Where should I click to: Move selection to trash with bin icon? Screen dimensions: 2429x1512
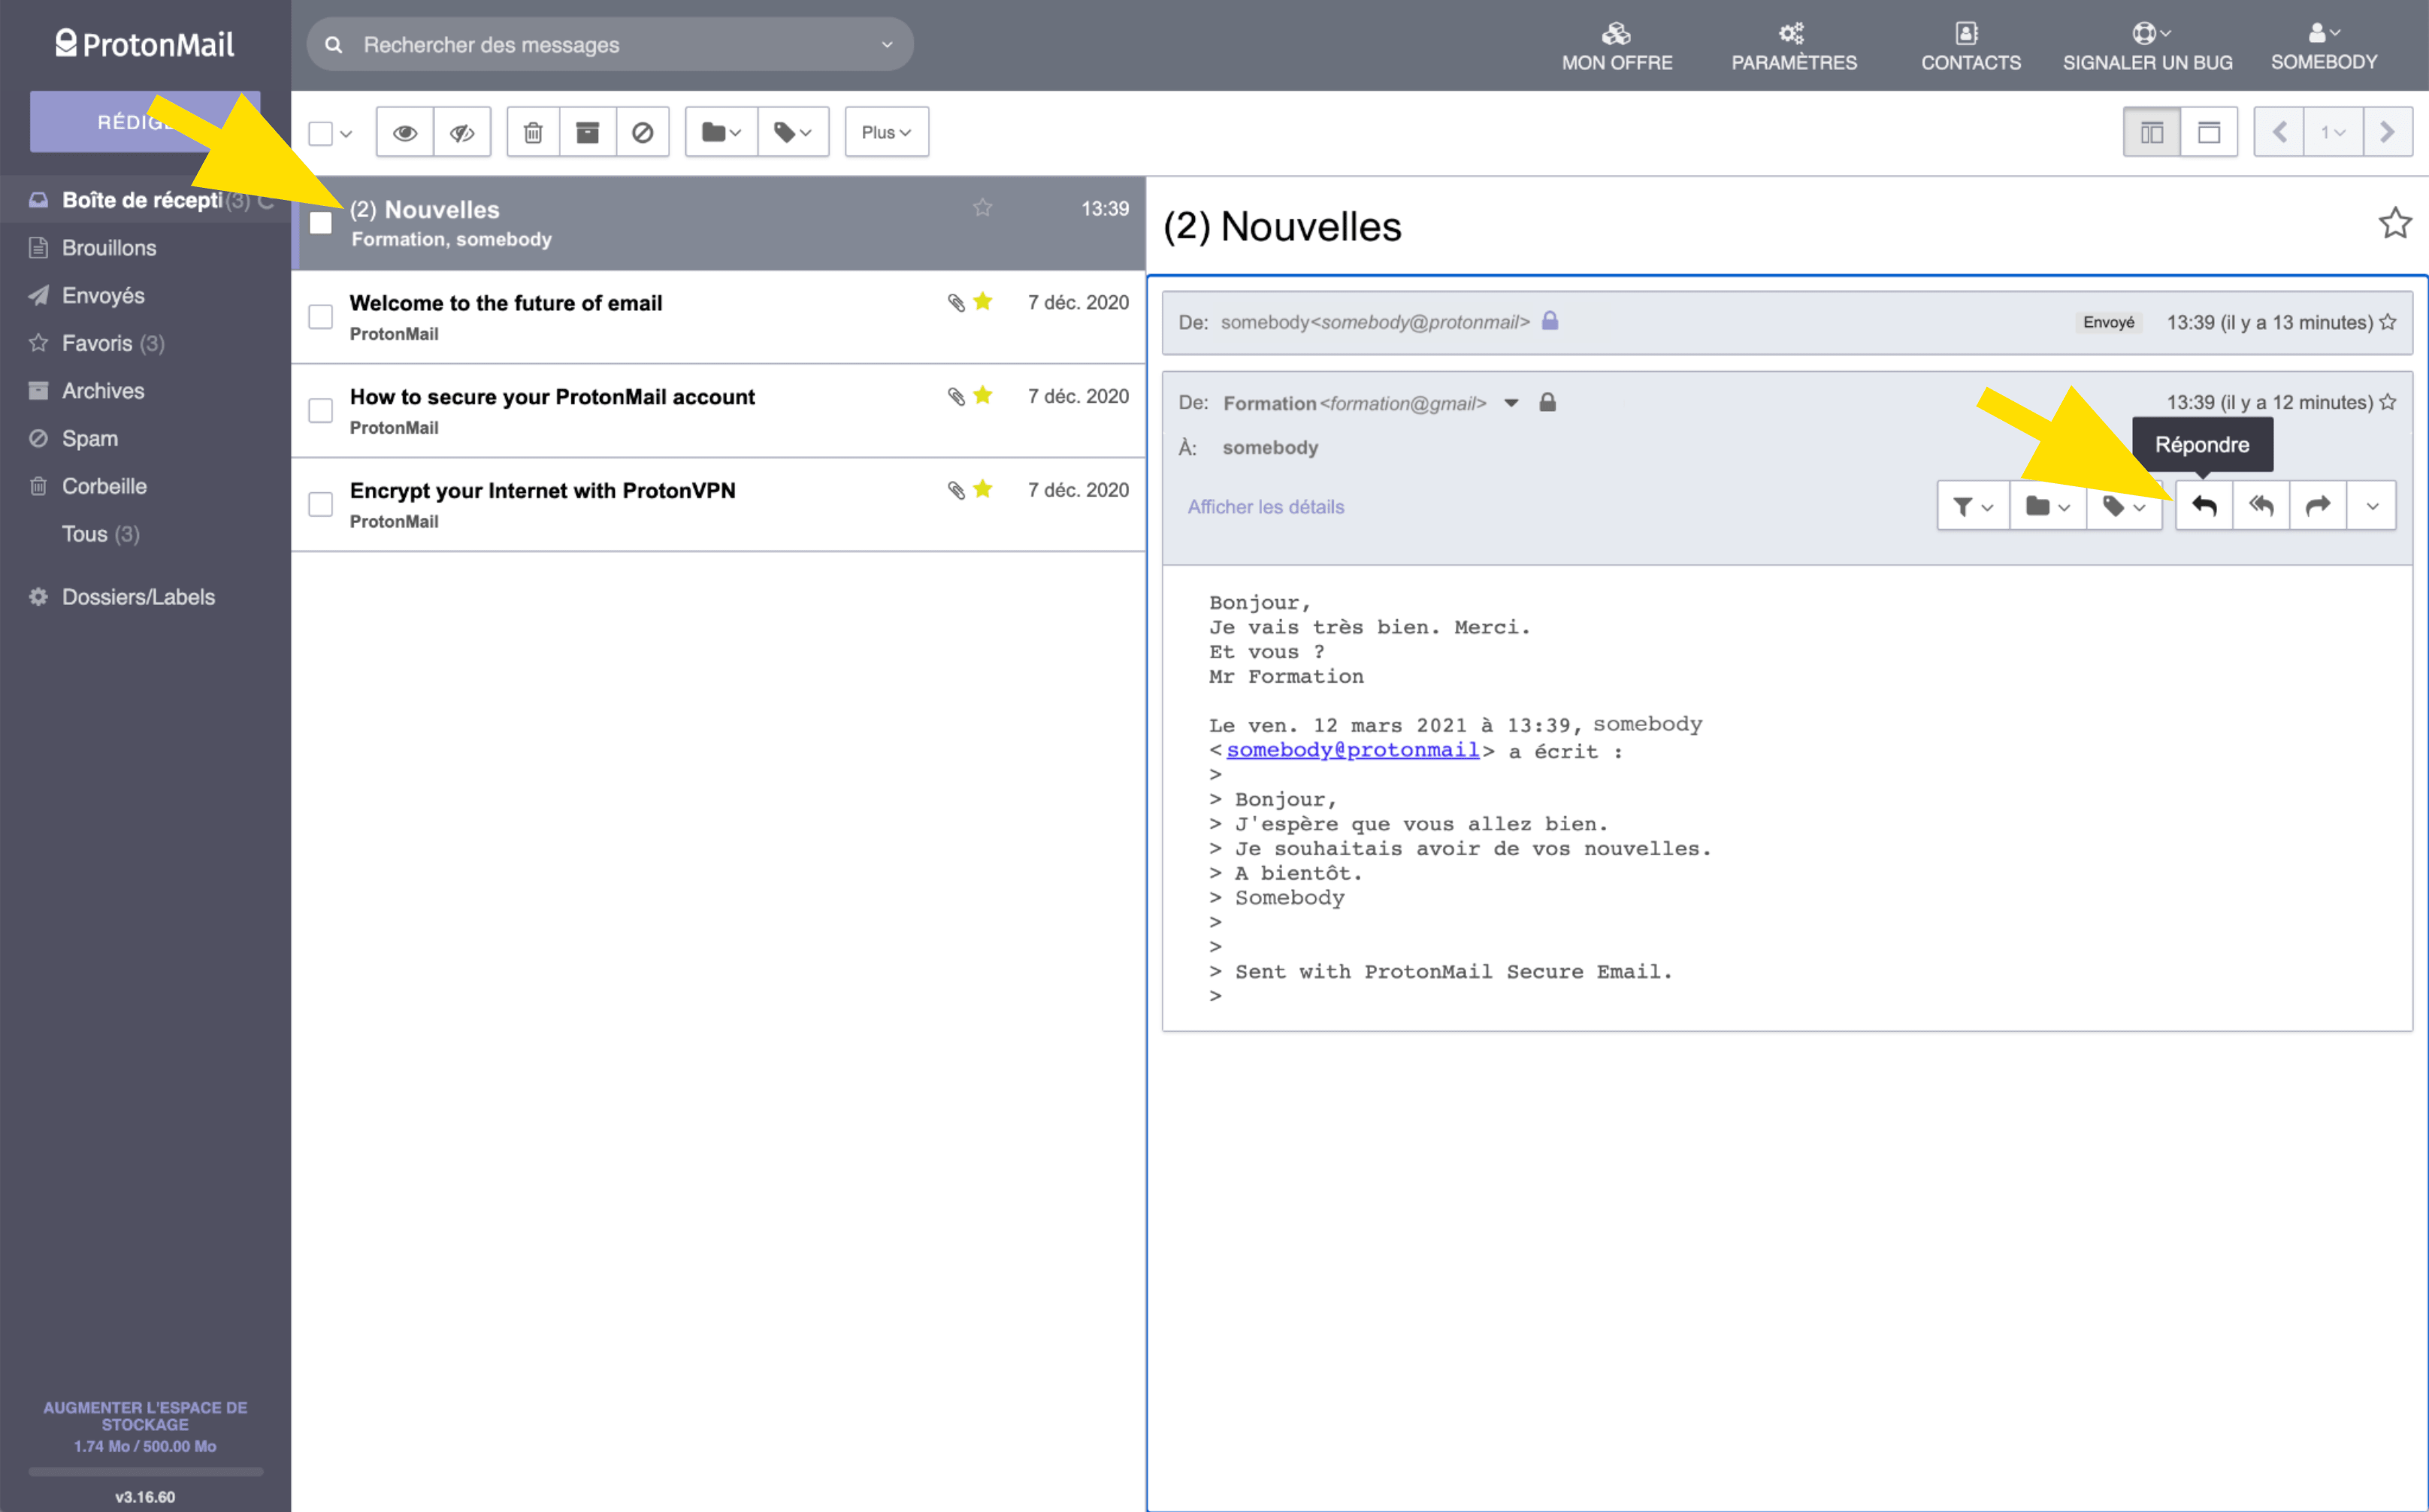click(533, 132)
